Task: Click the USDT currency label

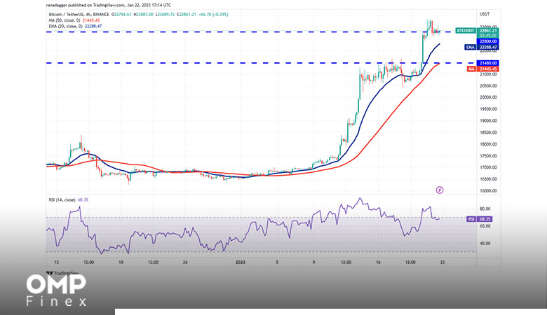Action: pyautogui.click(x=485, y=14)
